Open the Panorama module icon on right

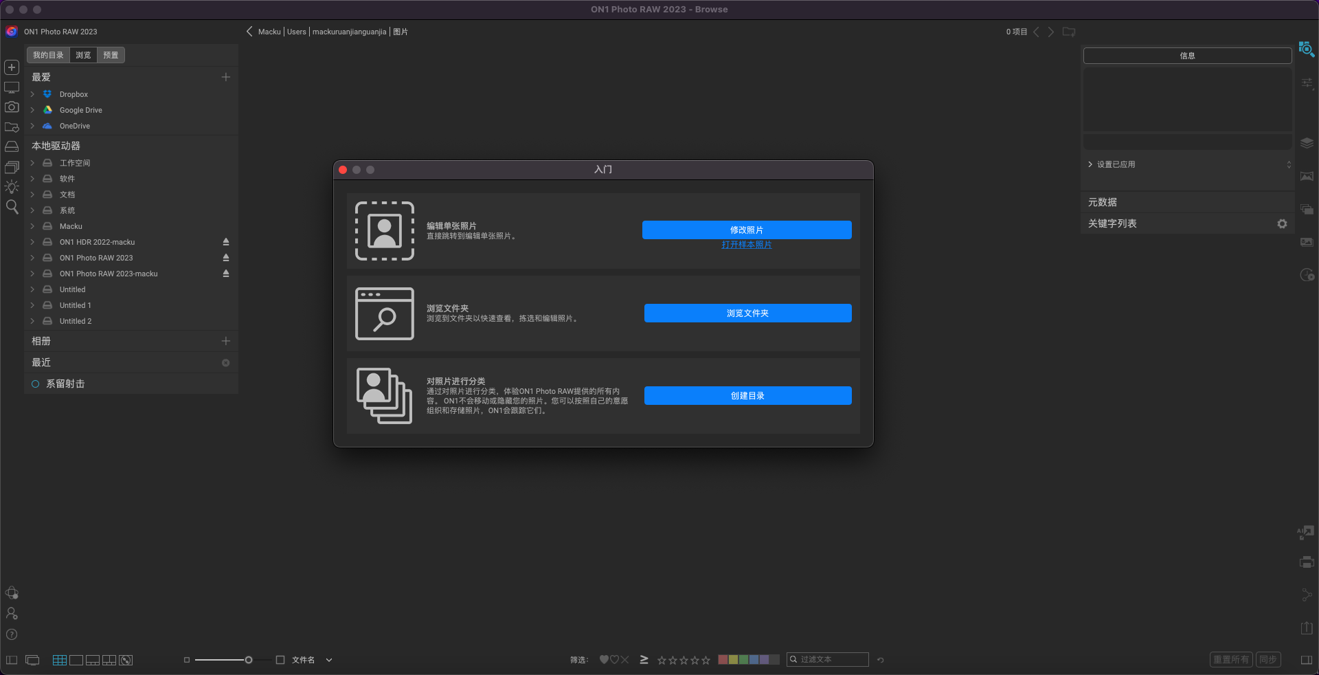1307,177
